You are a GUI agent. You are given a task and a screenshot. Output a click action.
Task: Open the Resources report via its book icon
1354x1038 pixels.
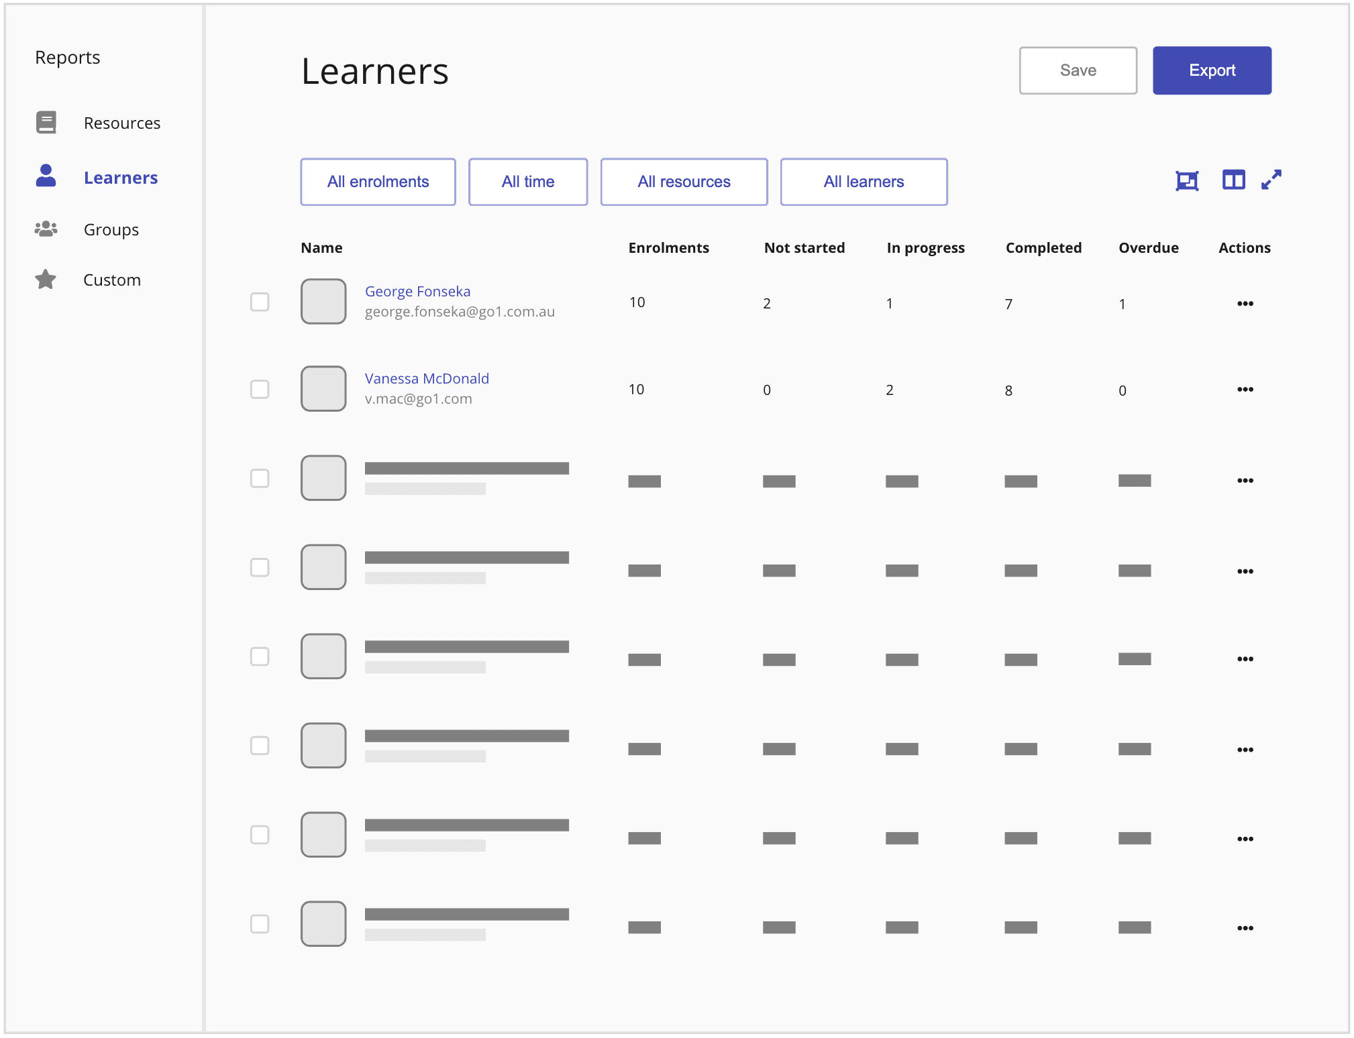click(x=45, y=123)
